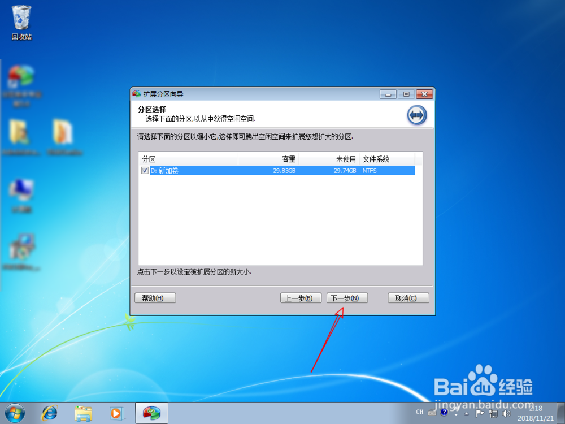Open the clock showing 2018/11/21

[x=536, y=413]
